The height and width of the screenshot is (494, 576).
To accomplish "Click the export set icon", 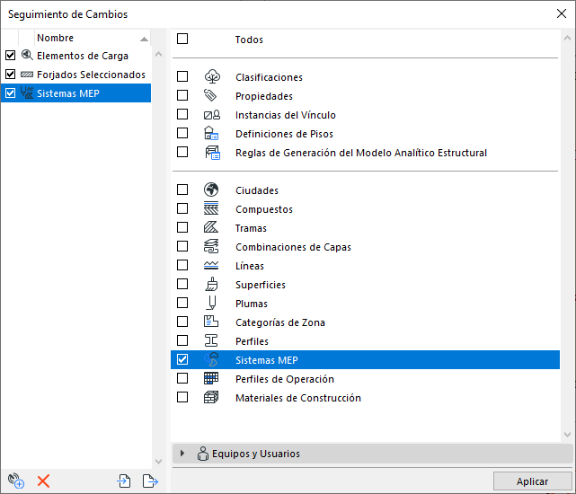I will tap(150, 481).
